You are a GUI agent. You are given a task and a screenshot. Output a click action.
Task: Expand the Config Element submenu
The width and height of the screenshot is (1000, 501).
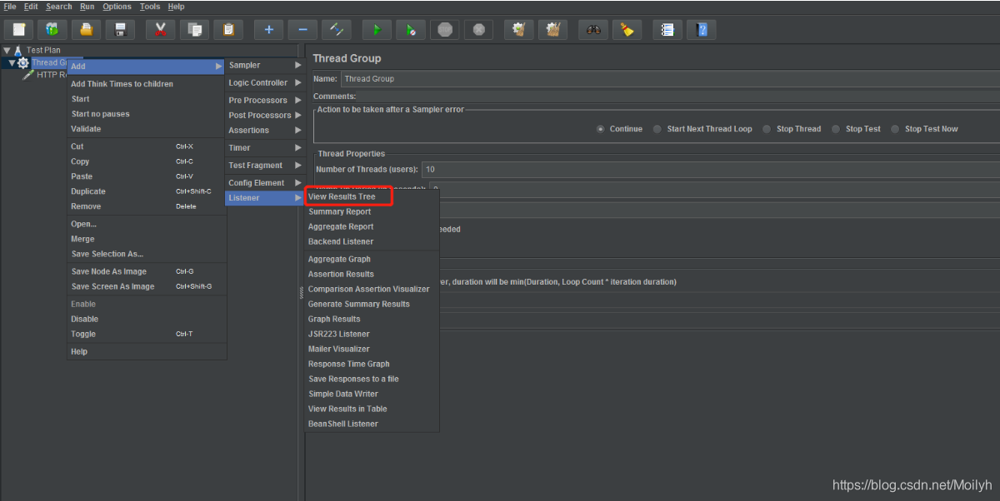pos(265,182)
